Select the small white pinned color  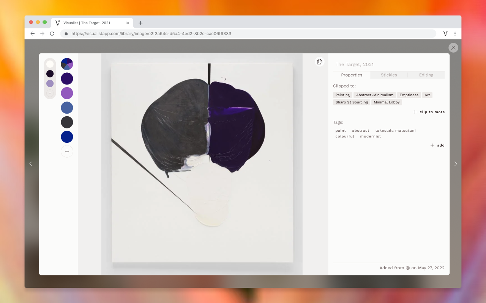click(50, 64)
